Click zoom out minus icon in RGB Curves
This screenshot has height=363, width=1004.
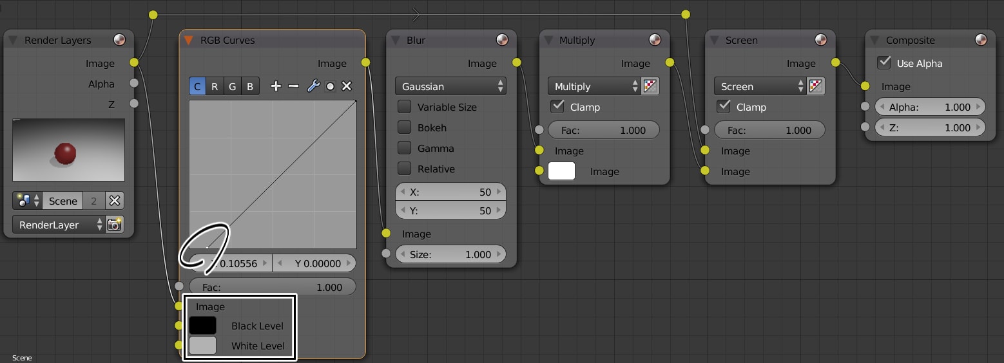point(293,86)
